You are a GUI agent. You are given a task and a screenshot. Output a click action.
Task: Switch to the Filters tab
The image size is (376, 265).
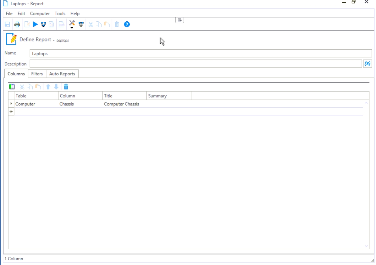37,74
